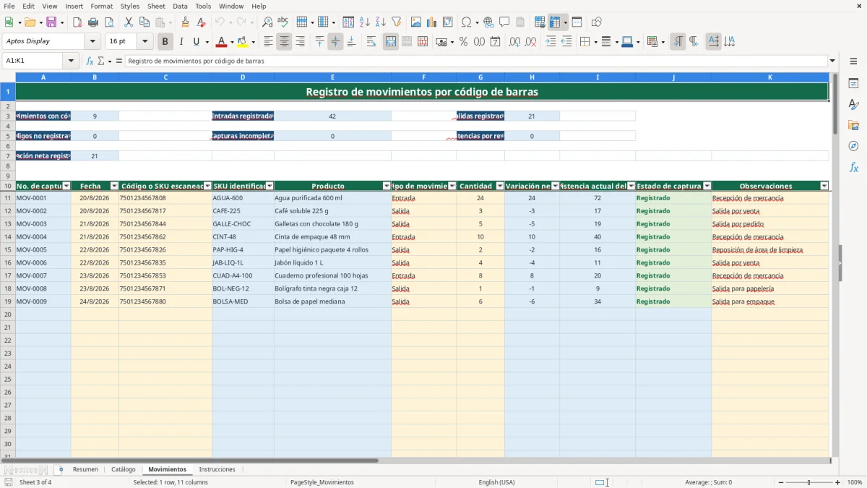Click the Clear Direct Formatting icon
Image resolution: width=867 pixels, height=488 pixels.
click(x=201, y=22)
